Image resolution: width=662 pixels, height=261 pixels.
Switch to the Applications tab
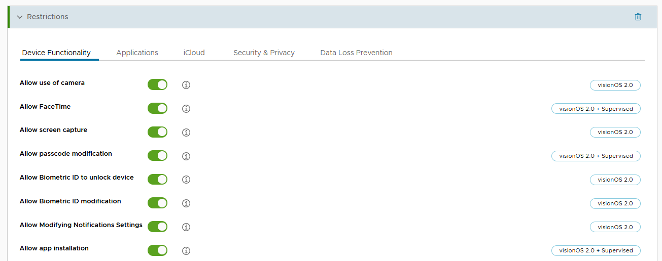tap(137, 53)
